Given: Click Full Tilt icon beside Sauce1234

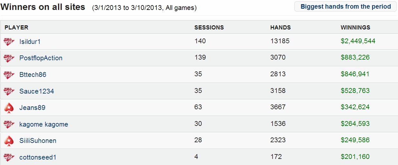Looking at the screenshot, I should click(9, 91).
